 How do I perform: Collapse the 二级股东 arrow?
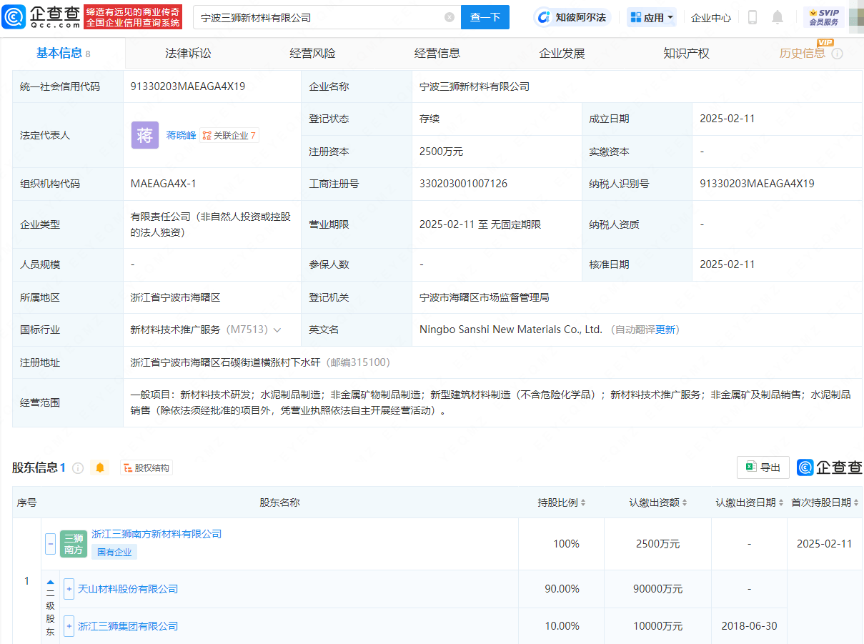51,583
